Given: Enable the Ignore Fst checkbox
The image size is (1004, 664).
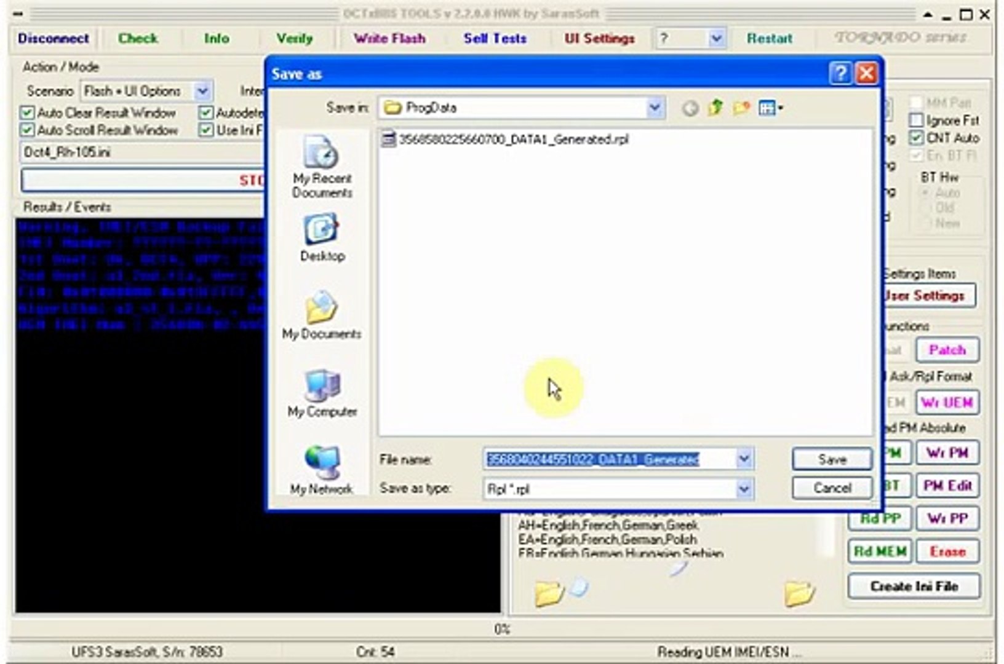Looking at the screenshot, I should [x=916, y=121].
